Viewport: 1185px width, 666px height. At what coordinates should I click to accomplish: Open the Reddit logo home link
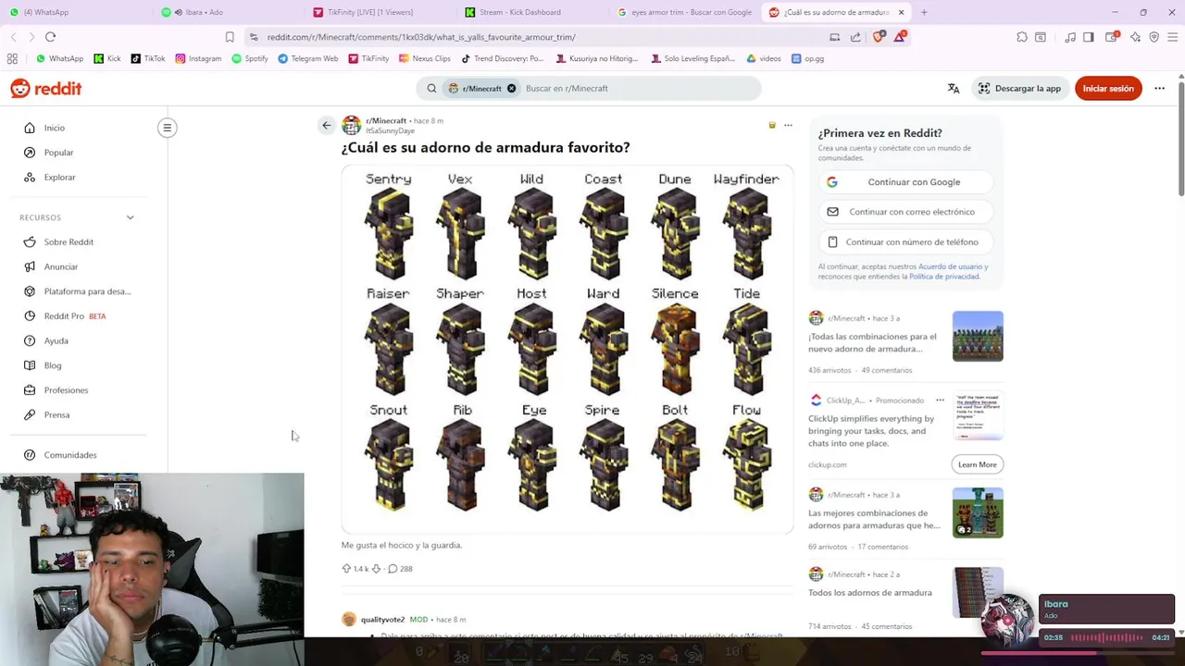(x=45, y=89)
